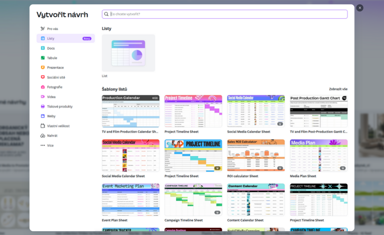Click the TV and Film Post-Production Gantt title
This screenshot has width=384, height=235.
pyautogui.click(x=318, y=132)
